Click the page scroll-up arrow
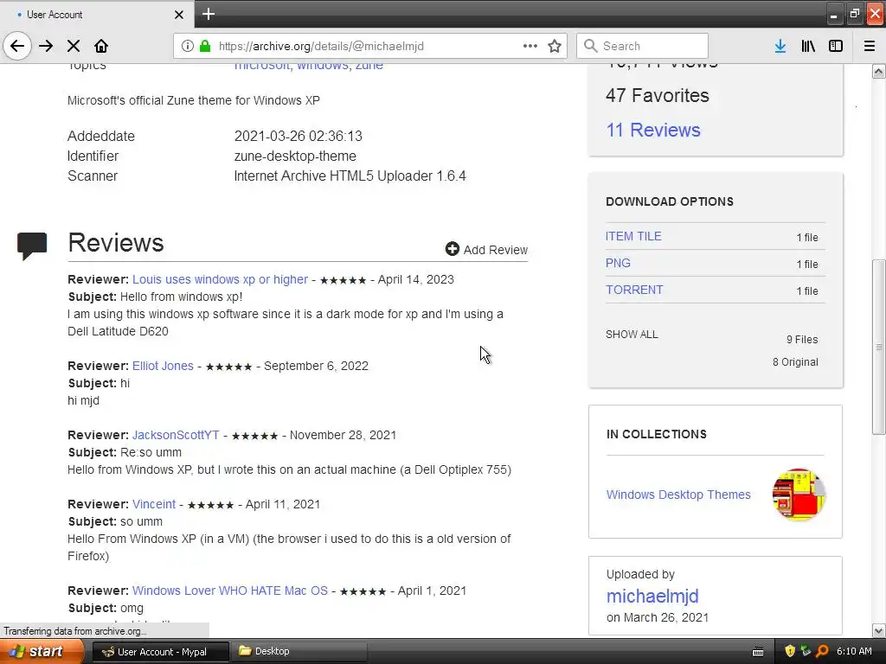Screen dimensions: 886x664 [878, 71]
